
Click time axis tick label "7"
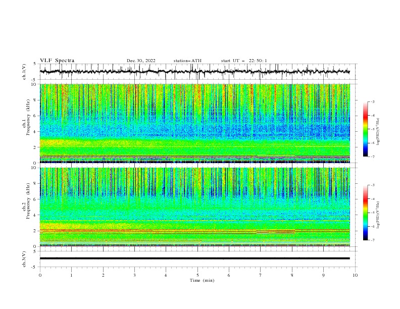[261, 275]
